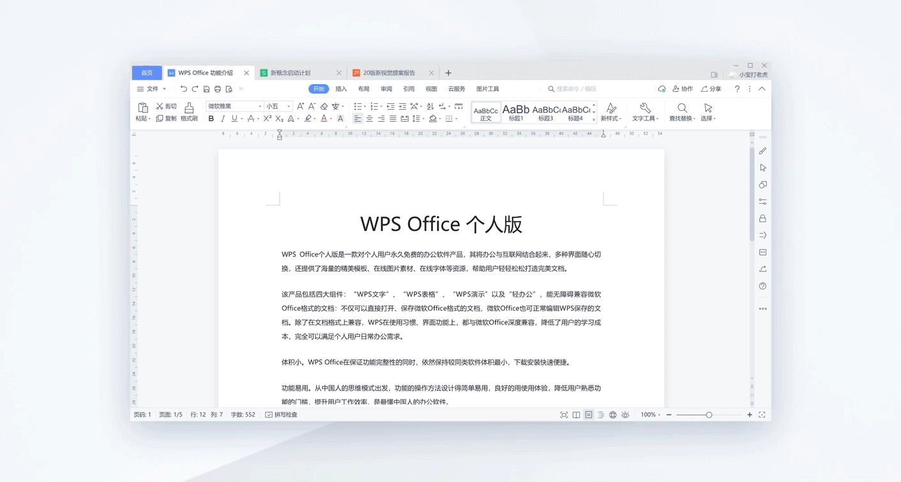Open the File (文件) menu

tap(151, 89)
